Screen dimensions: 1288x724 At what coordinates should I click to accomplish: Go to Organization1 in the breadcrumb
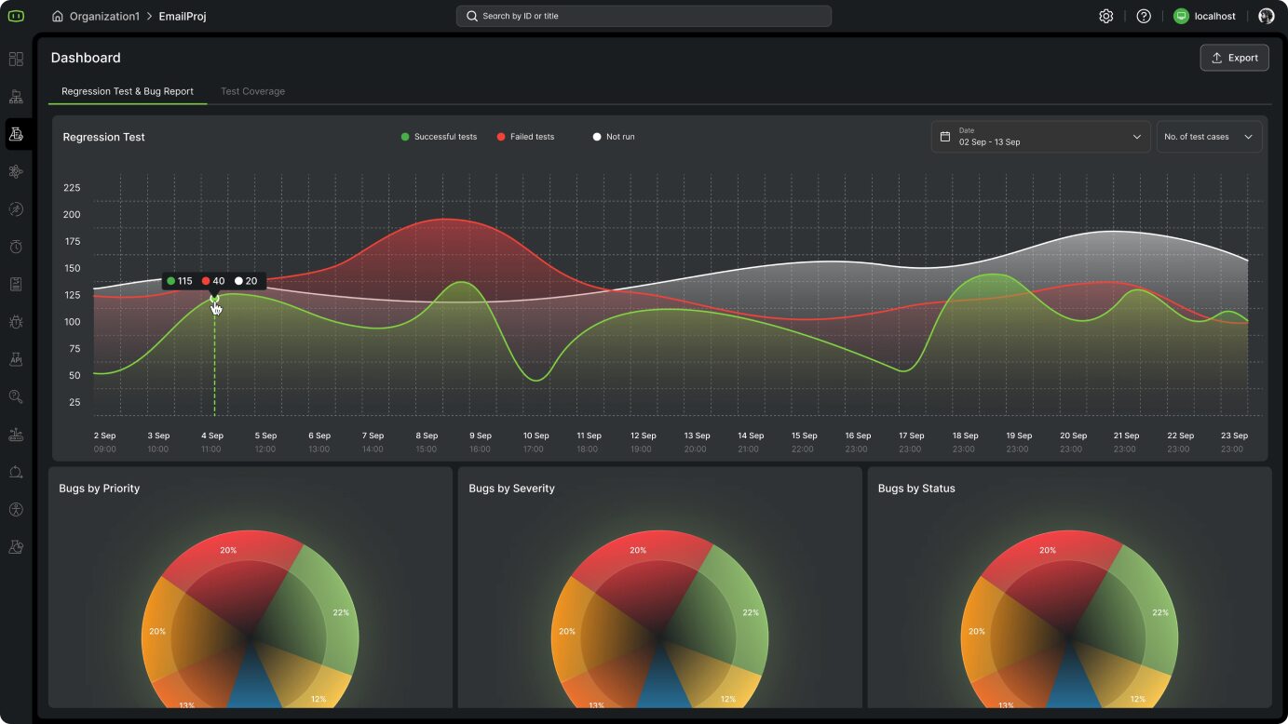coord(103,16)
